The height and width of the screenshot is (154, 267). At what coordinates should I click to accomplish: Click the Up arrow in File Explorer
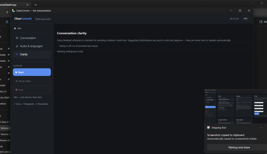coord(7,13)
